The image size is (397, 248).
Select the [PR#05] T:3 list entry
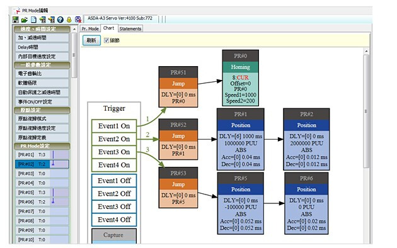(42, 193)
